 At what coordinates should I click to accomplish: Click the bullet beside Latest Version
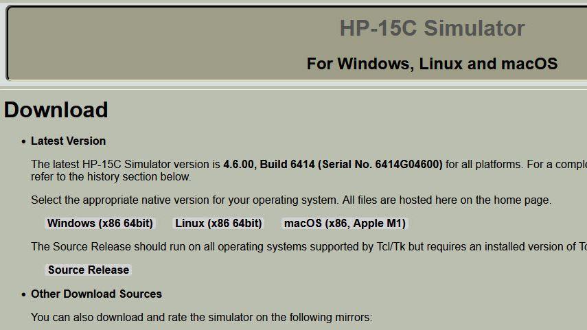pos(23,141)
